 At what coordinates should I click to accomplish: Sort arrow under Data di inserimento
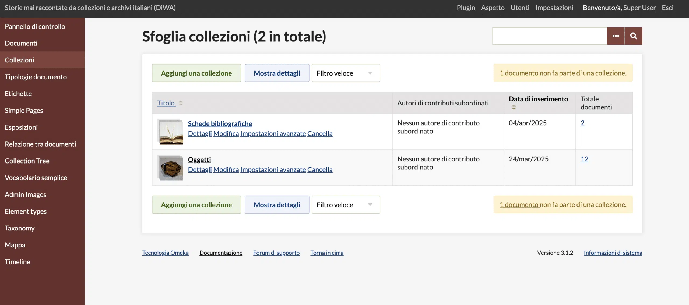(x=514, y=107)
